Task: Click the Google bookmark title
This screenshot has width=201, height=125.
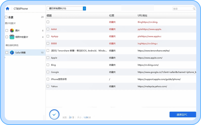Action: point(55,72)
